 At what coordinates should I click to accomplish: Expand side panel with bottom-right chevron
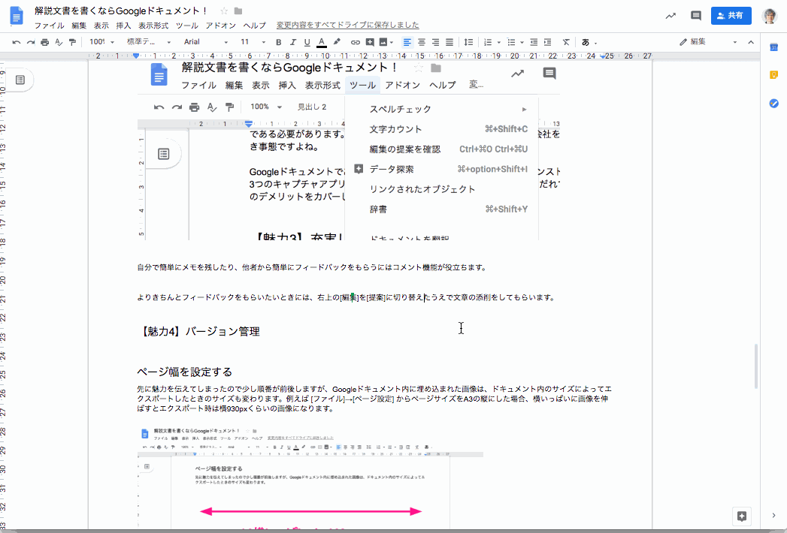coord(773,516)
